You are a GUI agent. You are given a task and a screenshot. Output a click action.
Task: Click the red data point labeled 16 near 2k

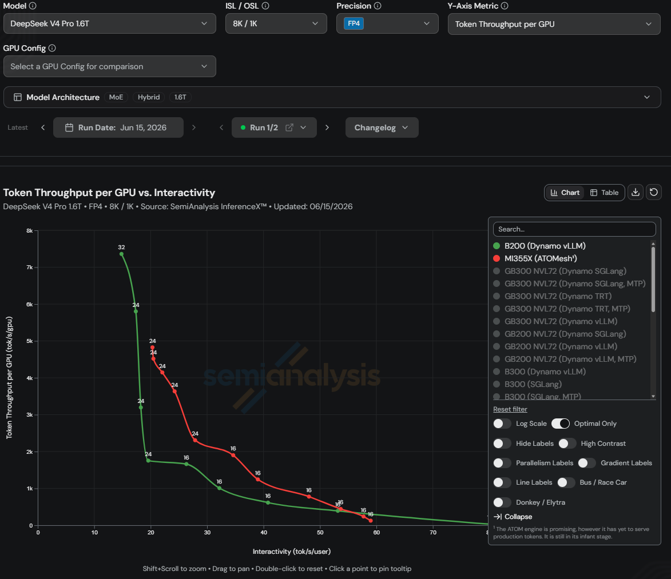(233, 455)
